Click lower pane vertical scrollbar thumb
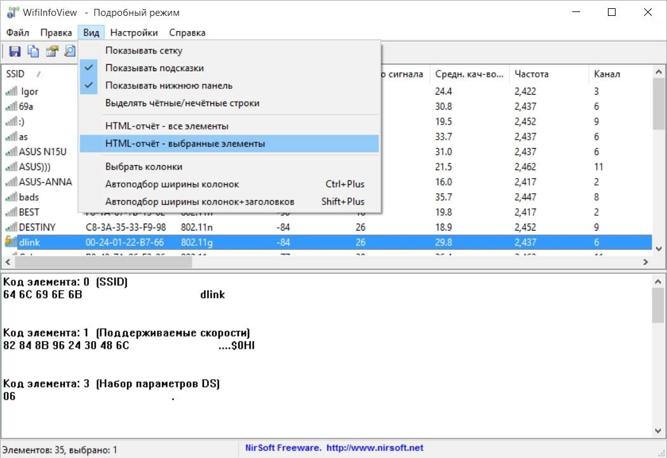The height and width of the screenshot is (458, 667). tap(657, 306)
